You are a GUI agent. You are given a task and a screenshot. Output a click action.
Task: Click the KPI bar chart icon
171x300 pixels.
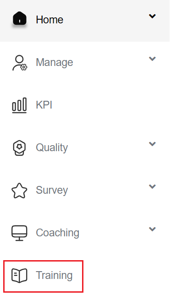(19, 105)
